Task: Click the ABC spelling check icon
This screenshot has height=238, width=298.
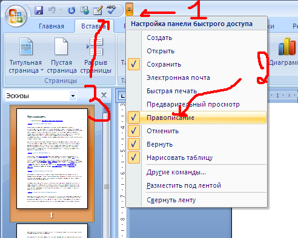Action: (x=111, y=10)
